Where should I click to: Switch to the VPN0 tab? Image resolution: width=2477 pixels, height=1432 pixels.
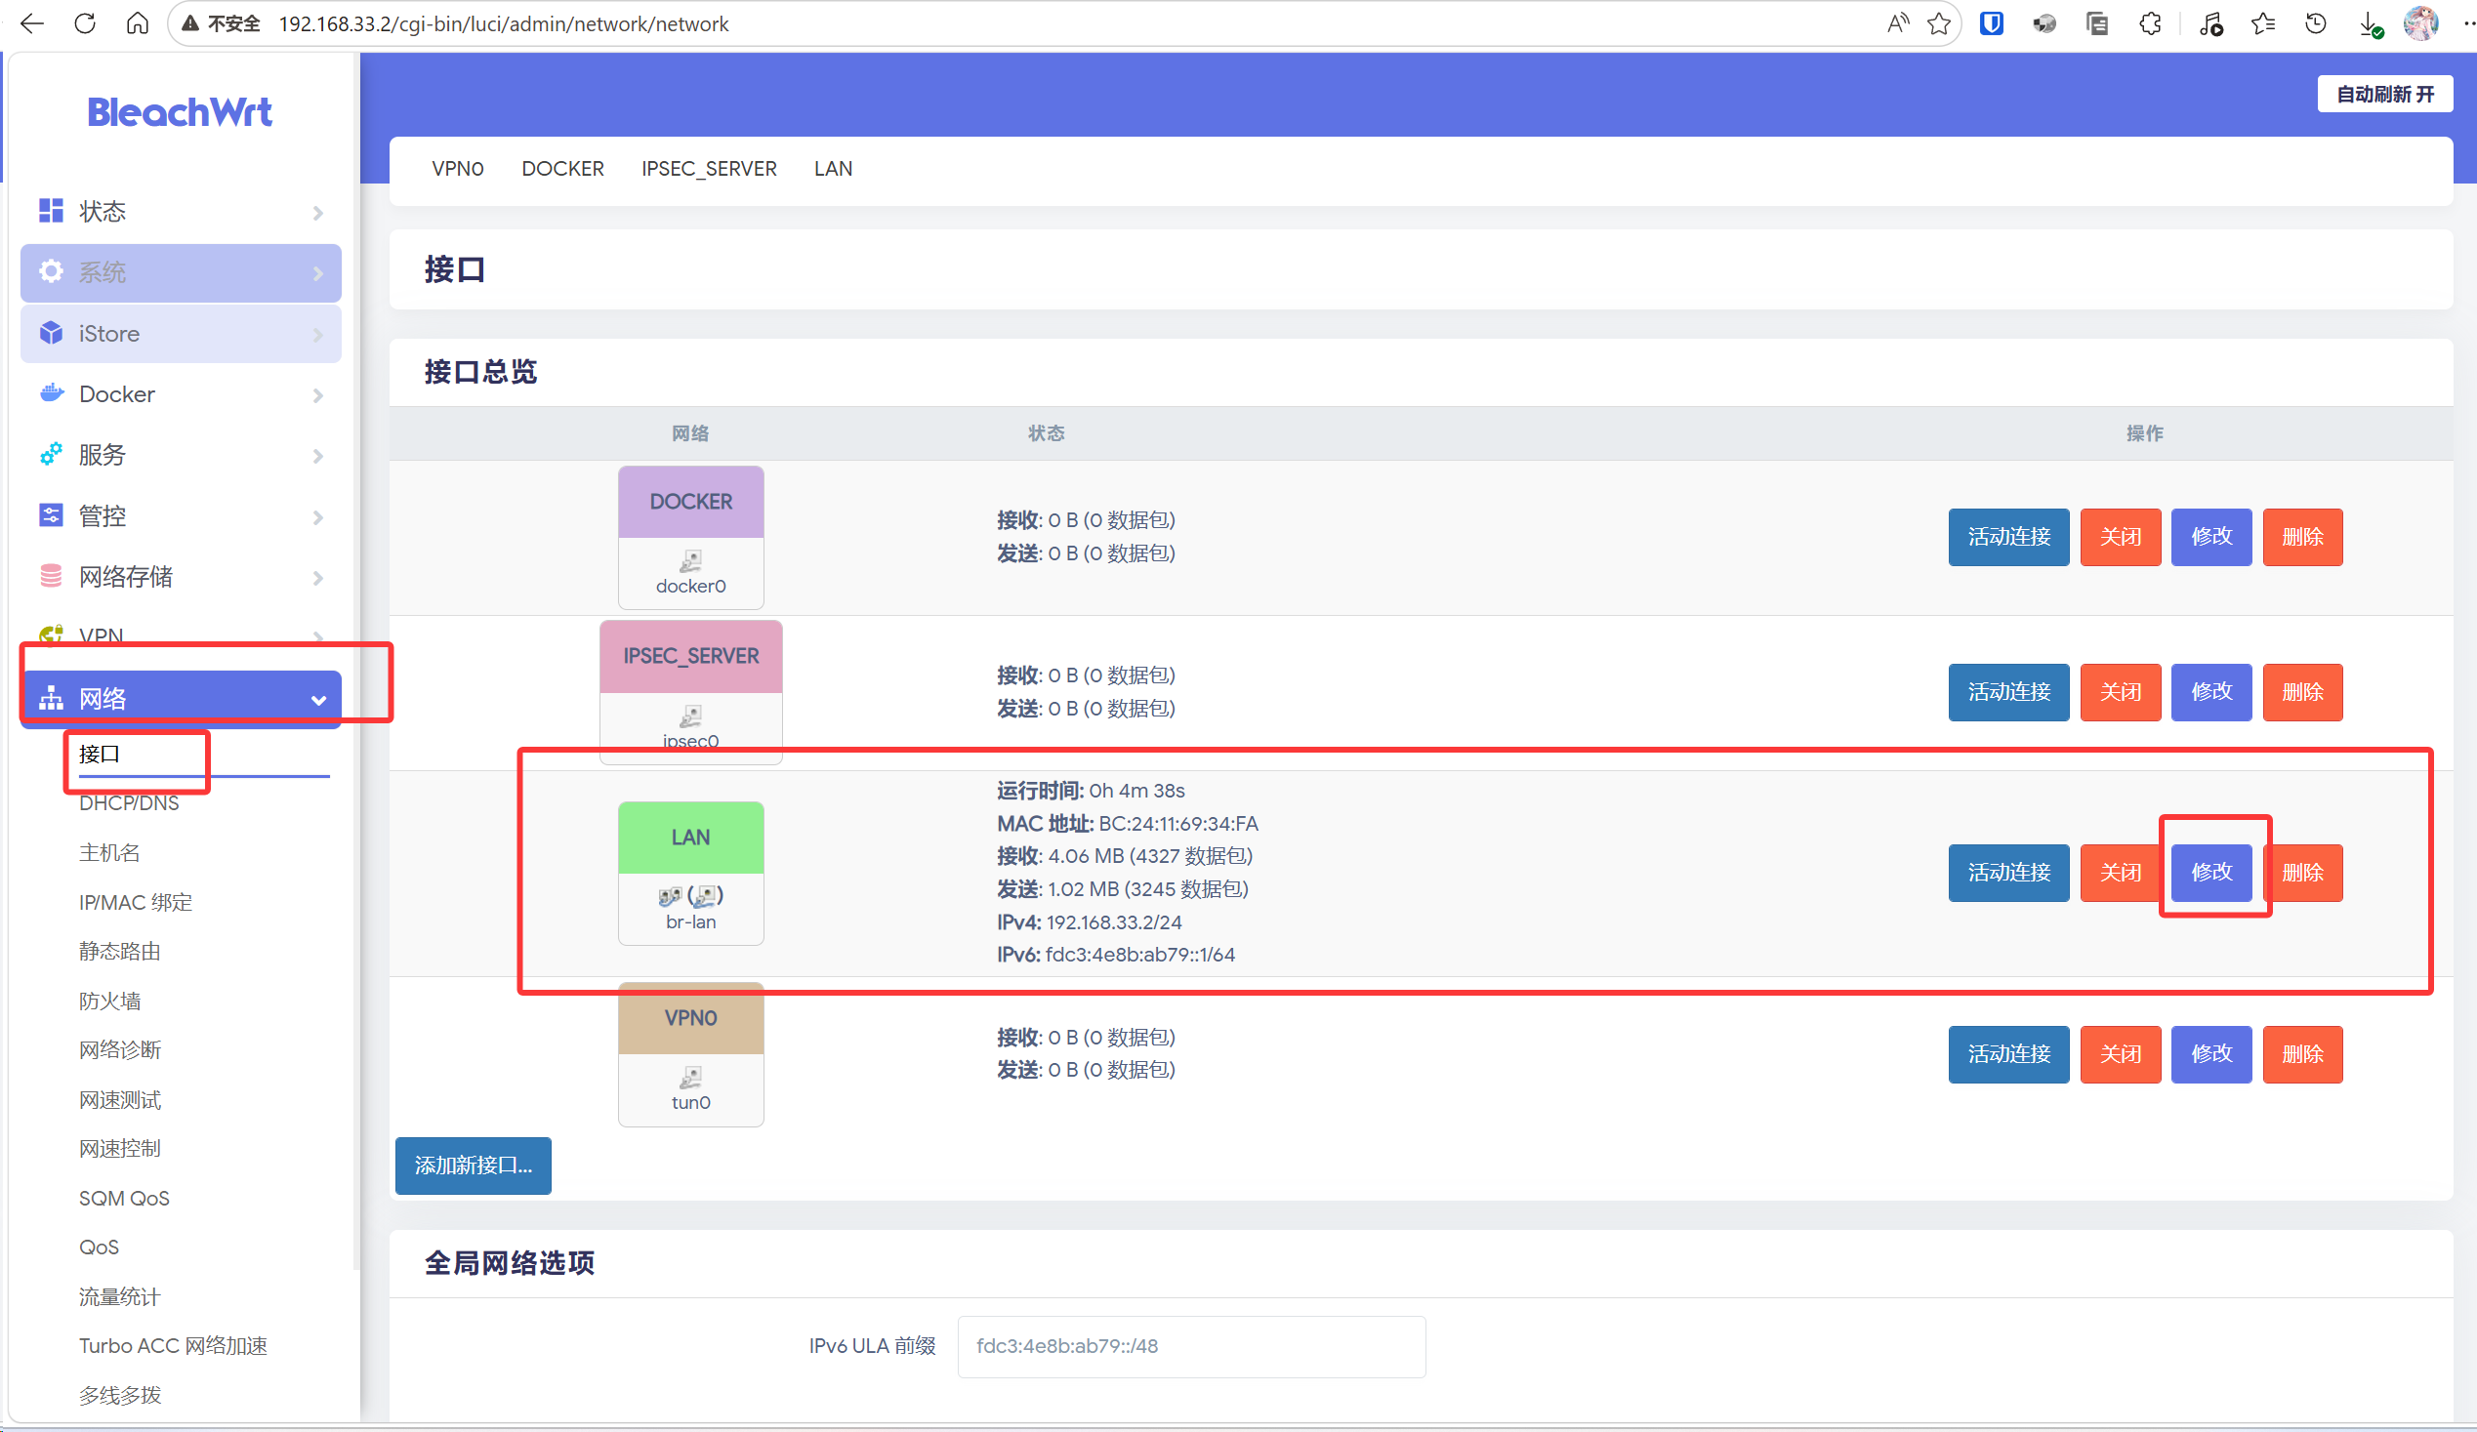[x=458, y=169]
